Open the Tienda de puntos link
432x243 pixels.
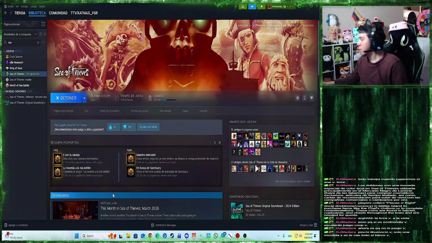tap(139, 111)
